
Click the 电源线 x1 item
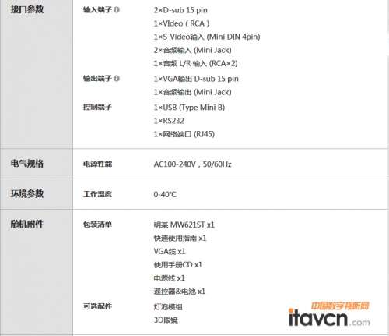pyautogui.click(x=170, y=278)
